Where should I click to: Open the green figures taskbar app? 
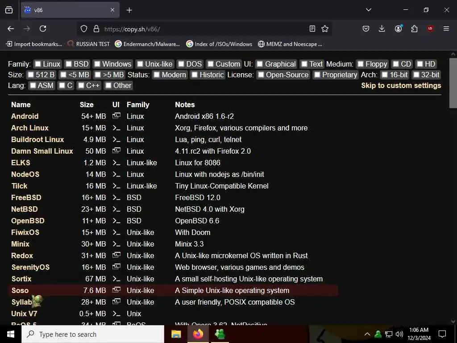click(x=220, y=334)
